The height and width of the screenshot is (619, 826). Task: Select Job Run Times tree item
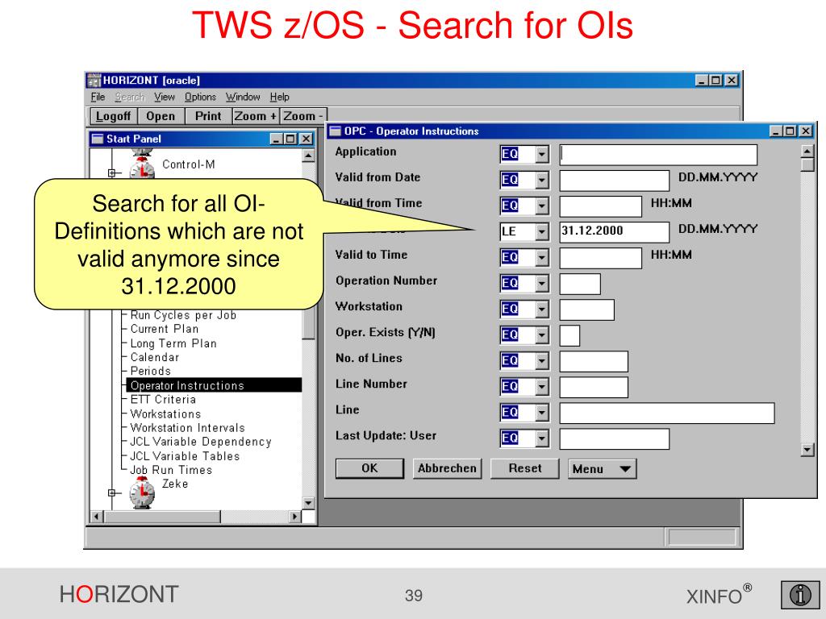[x=171, y=470]
